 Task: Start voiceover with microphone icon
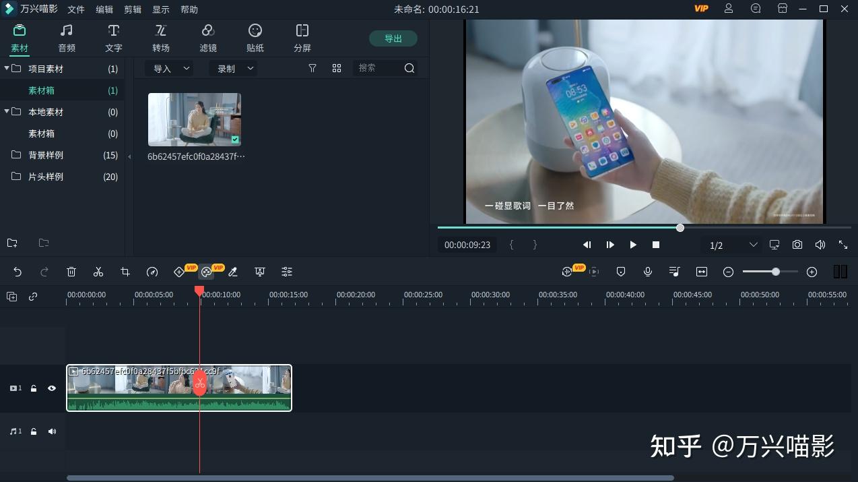[x=648, y=272]
